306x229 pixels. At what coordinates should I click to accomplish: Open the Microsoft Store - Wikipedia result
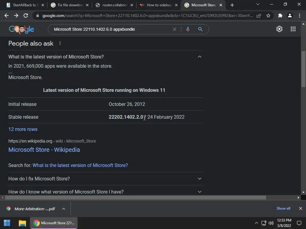pyautogui.click(x=44, y=150)
